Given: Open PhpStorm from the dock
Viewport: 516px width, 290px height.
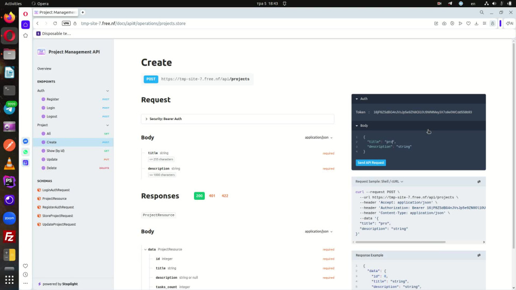Looking at the screenshot, I should [9, 181].
